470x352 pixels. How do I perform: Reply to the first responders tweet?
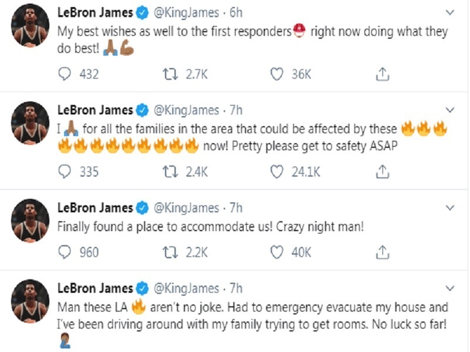[x=63, y=72]
